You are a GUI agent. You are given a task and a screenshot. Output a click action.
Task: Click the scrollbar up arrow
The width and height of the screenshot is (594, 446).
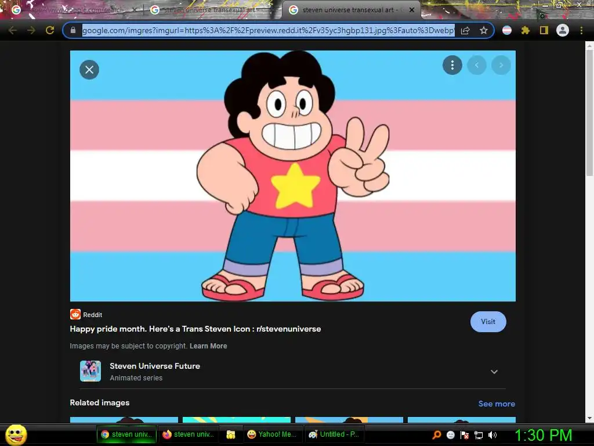click(x=589, y=46)
